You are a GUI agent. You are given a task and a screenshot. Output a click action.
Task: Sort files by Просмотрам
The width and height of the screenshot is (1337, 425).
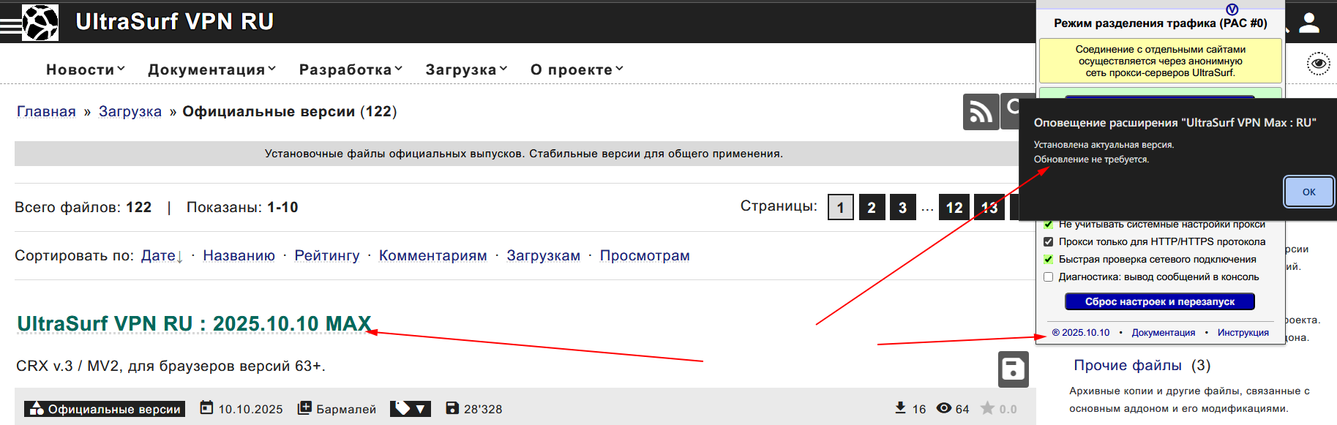point(645,255)
